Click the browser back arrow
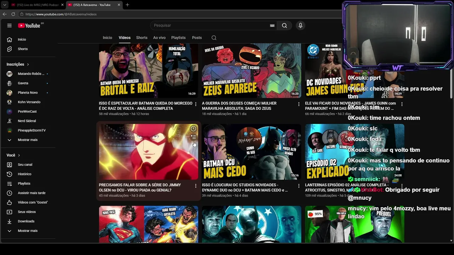Viewport: 454px width, 255px height. tap(5, 14)
